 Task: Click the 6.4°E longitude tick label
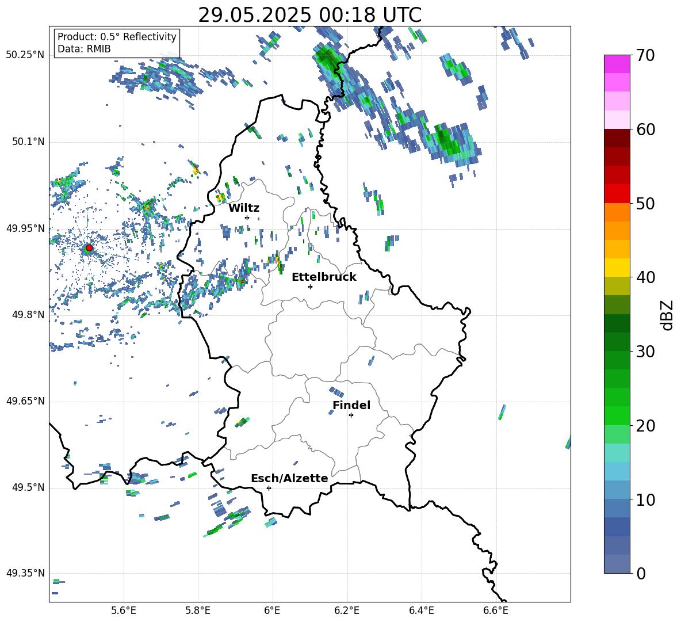pos(421,610)
